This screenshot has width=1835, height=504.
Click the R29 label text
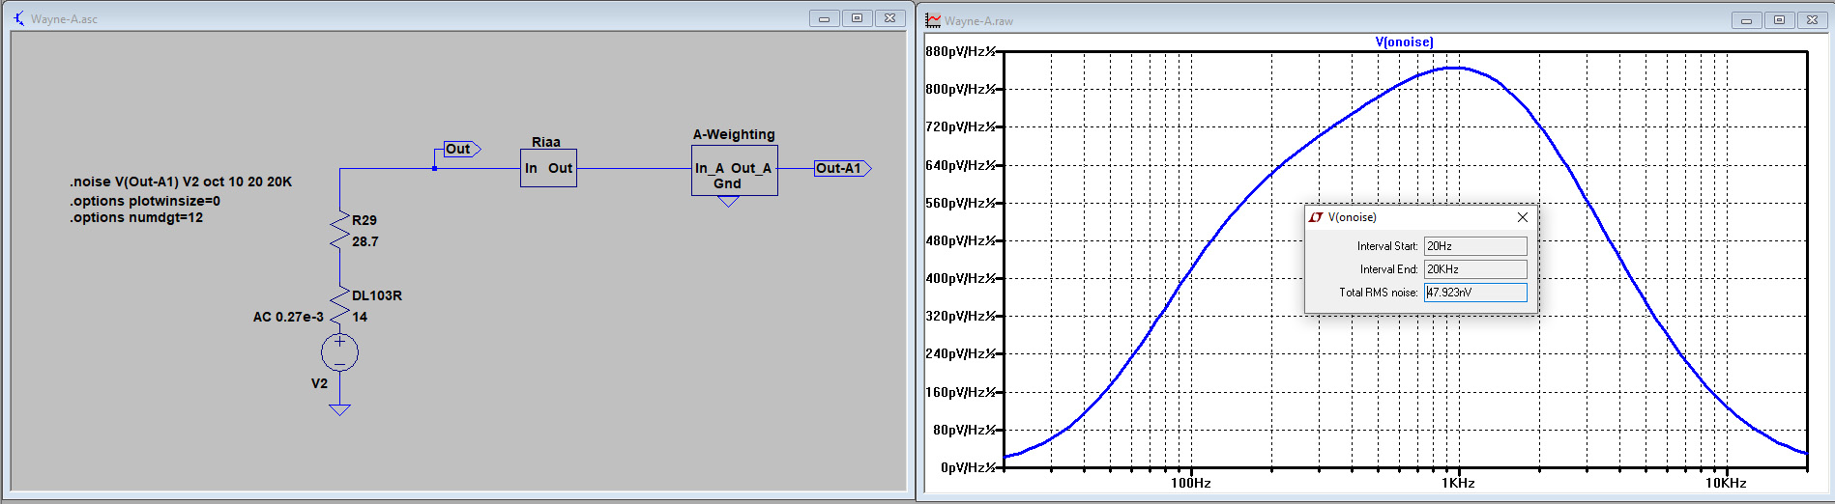[364, 220]
